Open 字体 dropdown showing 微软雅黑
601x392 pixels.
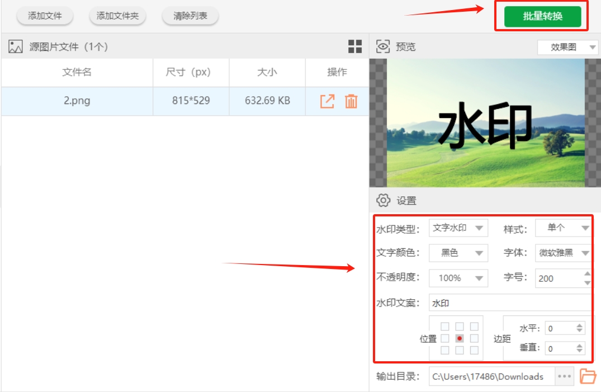(562, 253)
